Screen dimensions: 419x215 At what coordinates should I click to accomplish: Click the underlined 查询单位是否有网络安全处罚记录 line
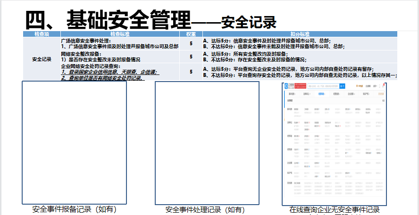click(x=102, y=78)
